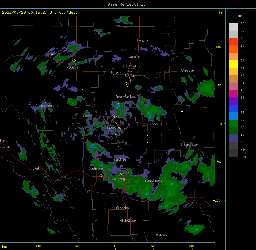Click the Drumheller label
Image resolution: width=256 pixels, height=250 pixels.
pos(189,145)
